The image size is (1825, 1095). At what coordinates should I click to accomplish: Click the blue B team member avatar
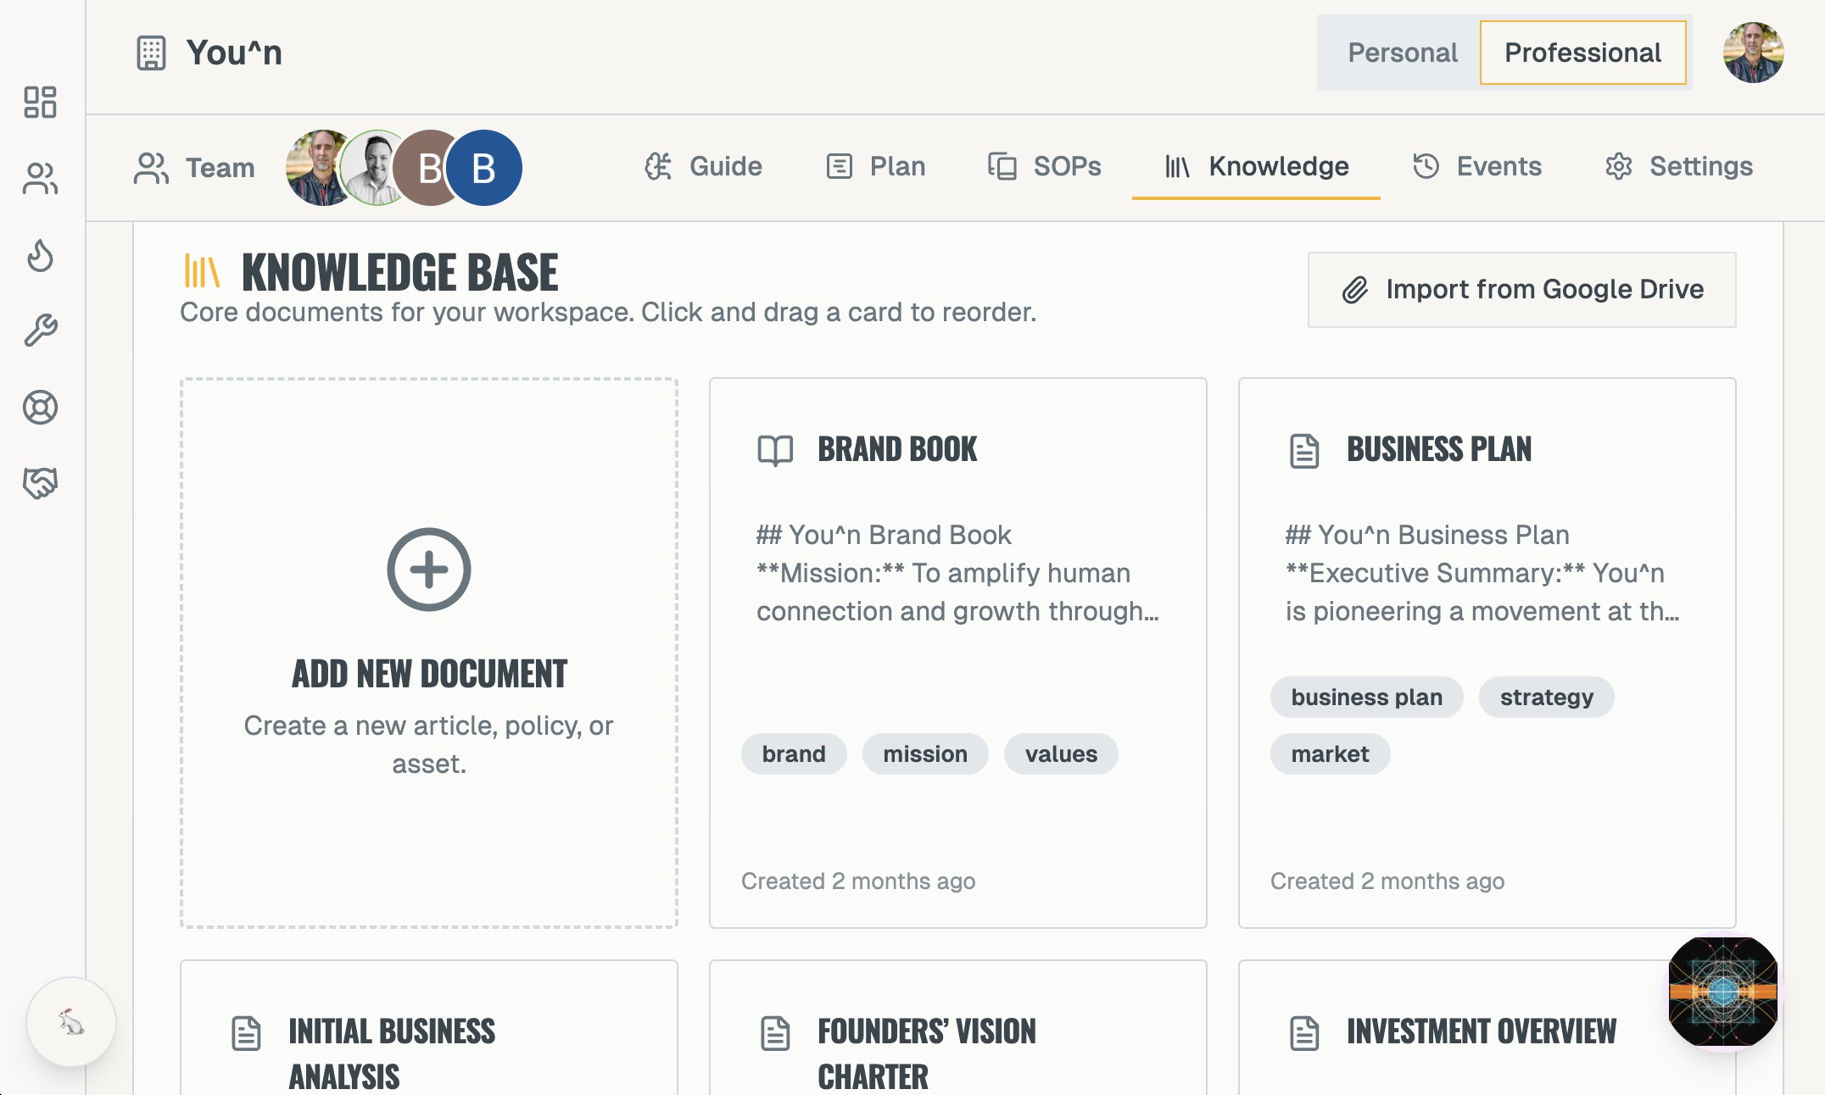pyautogui.click(x=484, y=168)
